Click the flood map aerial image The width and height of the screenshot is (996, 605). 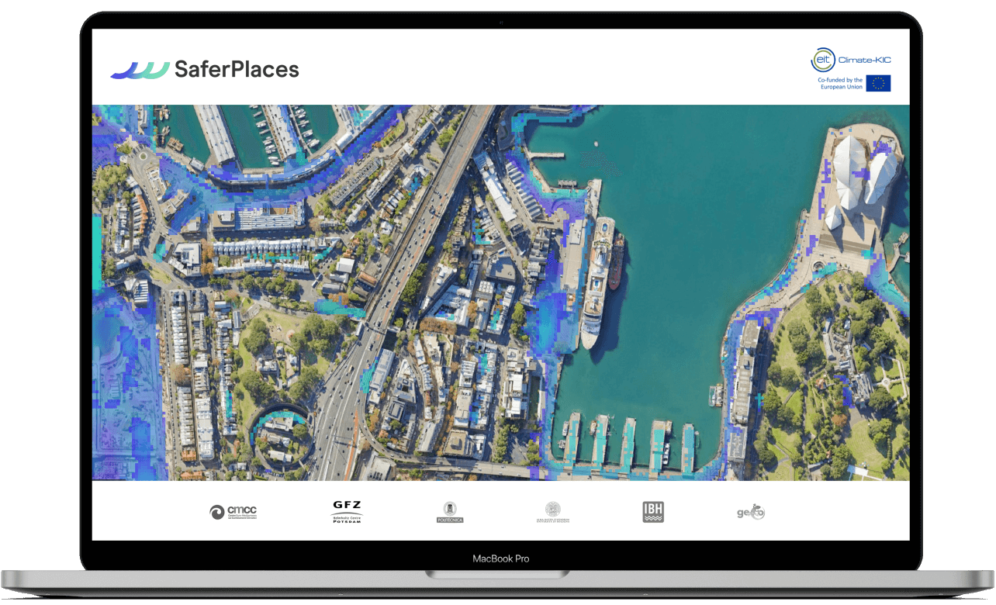pyautogui.click(x=500, y=292)
